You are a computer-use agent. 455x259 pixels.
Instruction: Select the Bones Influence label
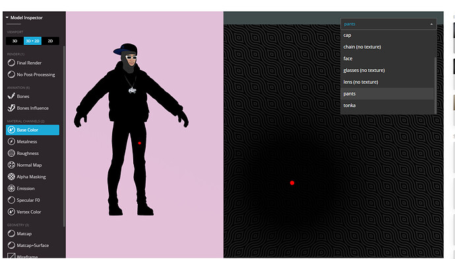click(x=33, y=108)
